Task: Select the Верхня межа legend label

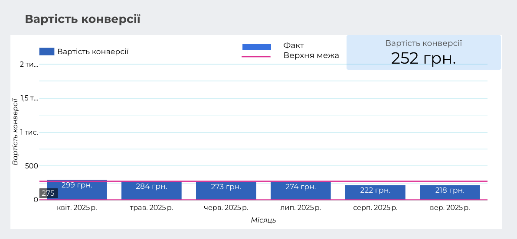Action: [x=311, y=56]
